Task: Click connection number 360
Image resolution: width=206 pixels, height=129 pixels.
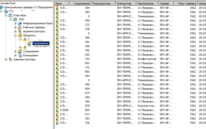Action: coord(87,97)
